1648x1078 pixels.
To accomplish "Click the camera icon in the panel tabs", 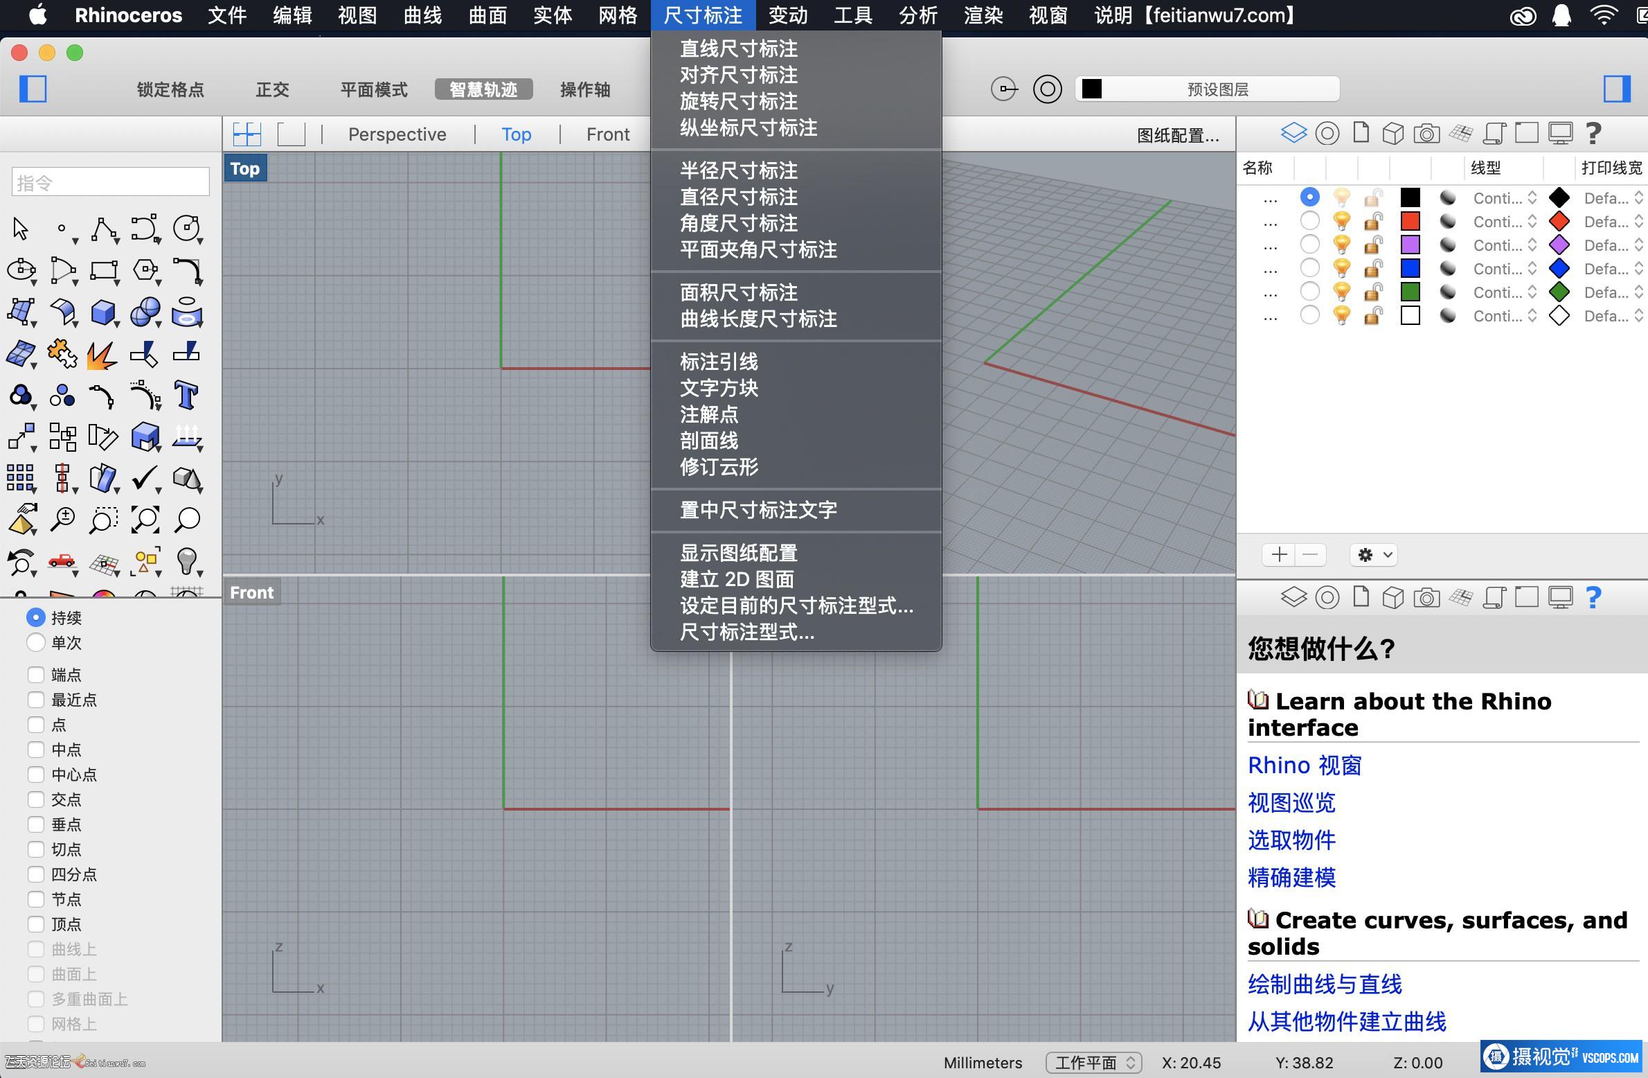I will (x=1426, y=133).
